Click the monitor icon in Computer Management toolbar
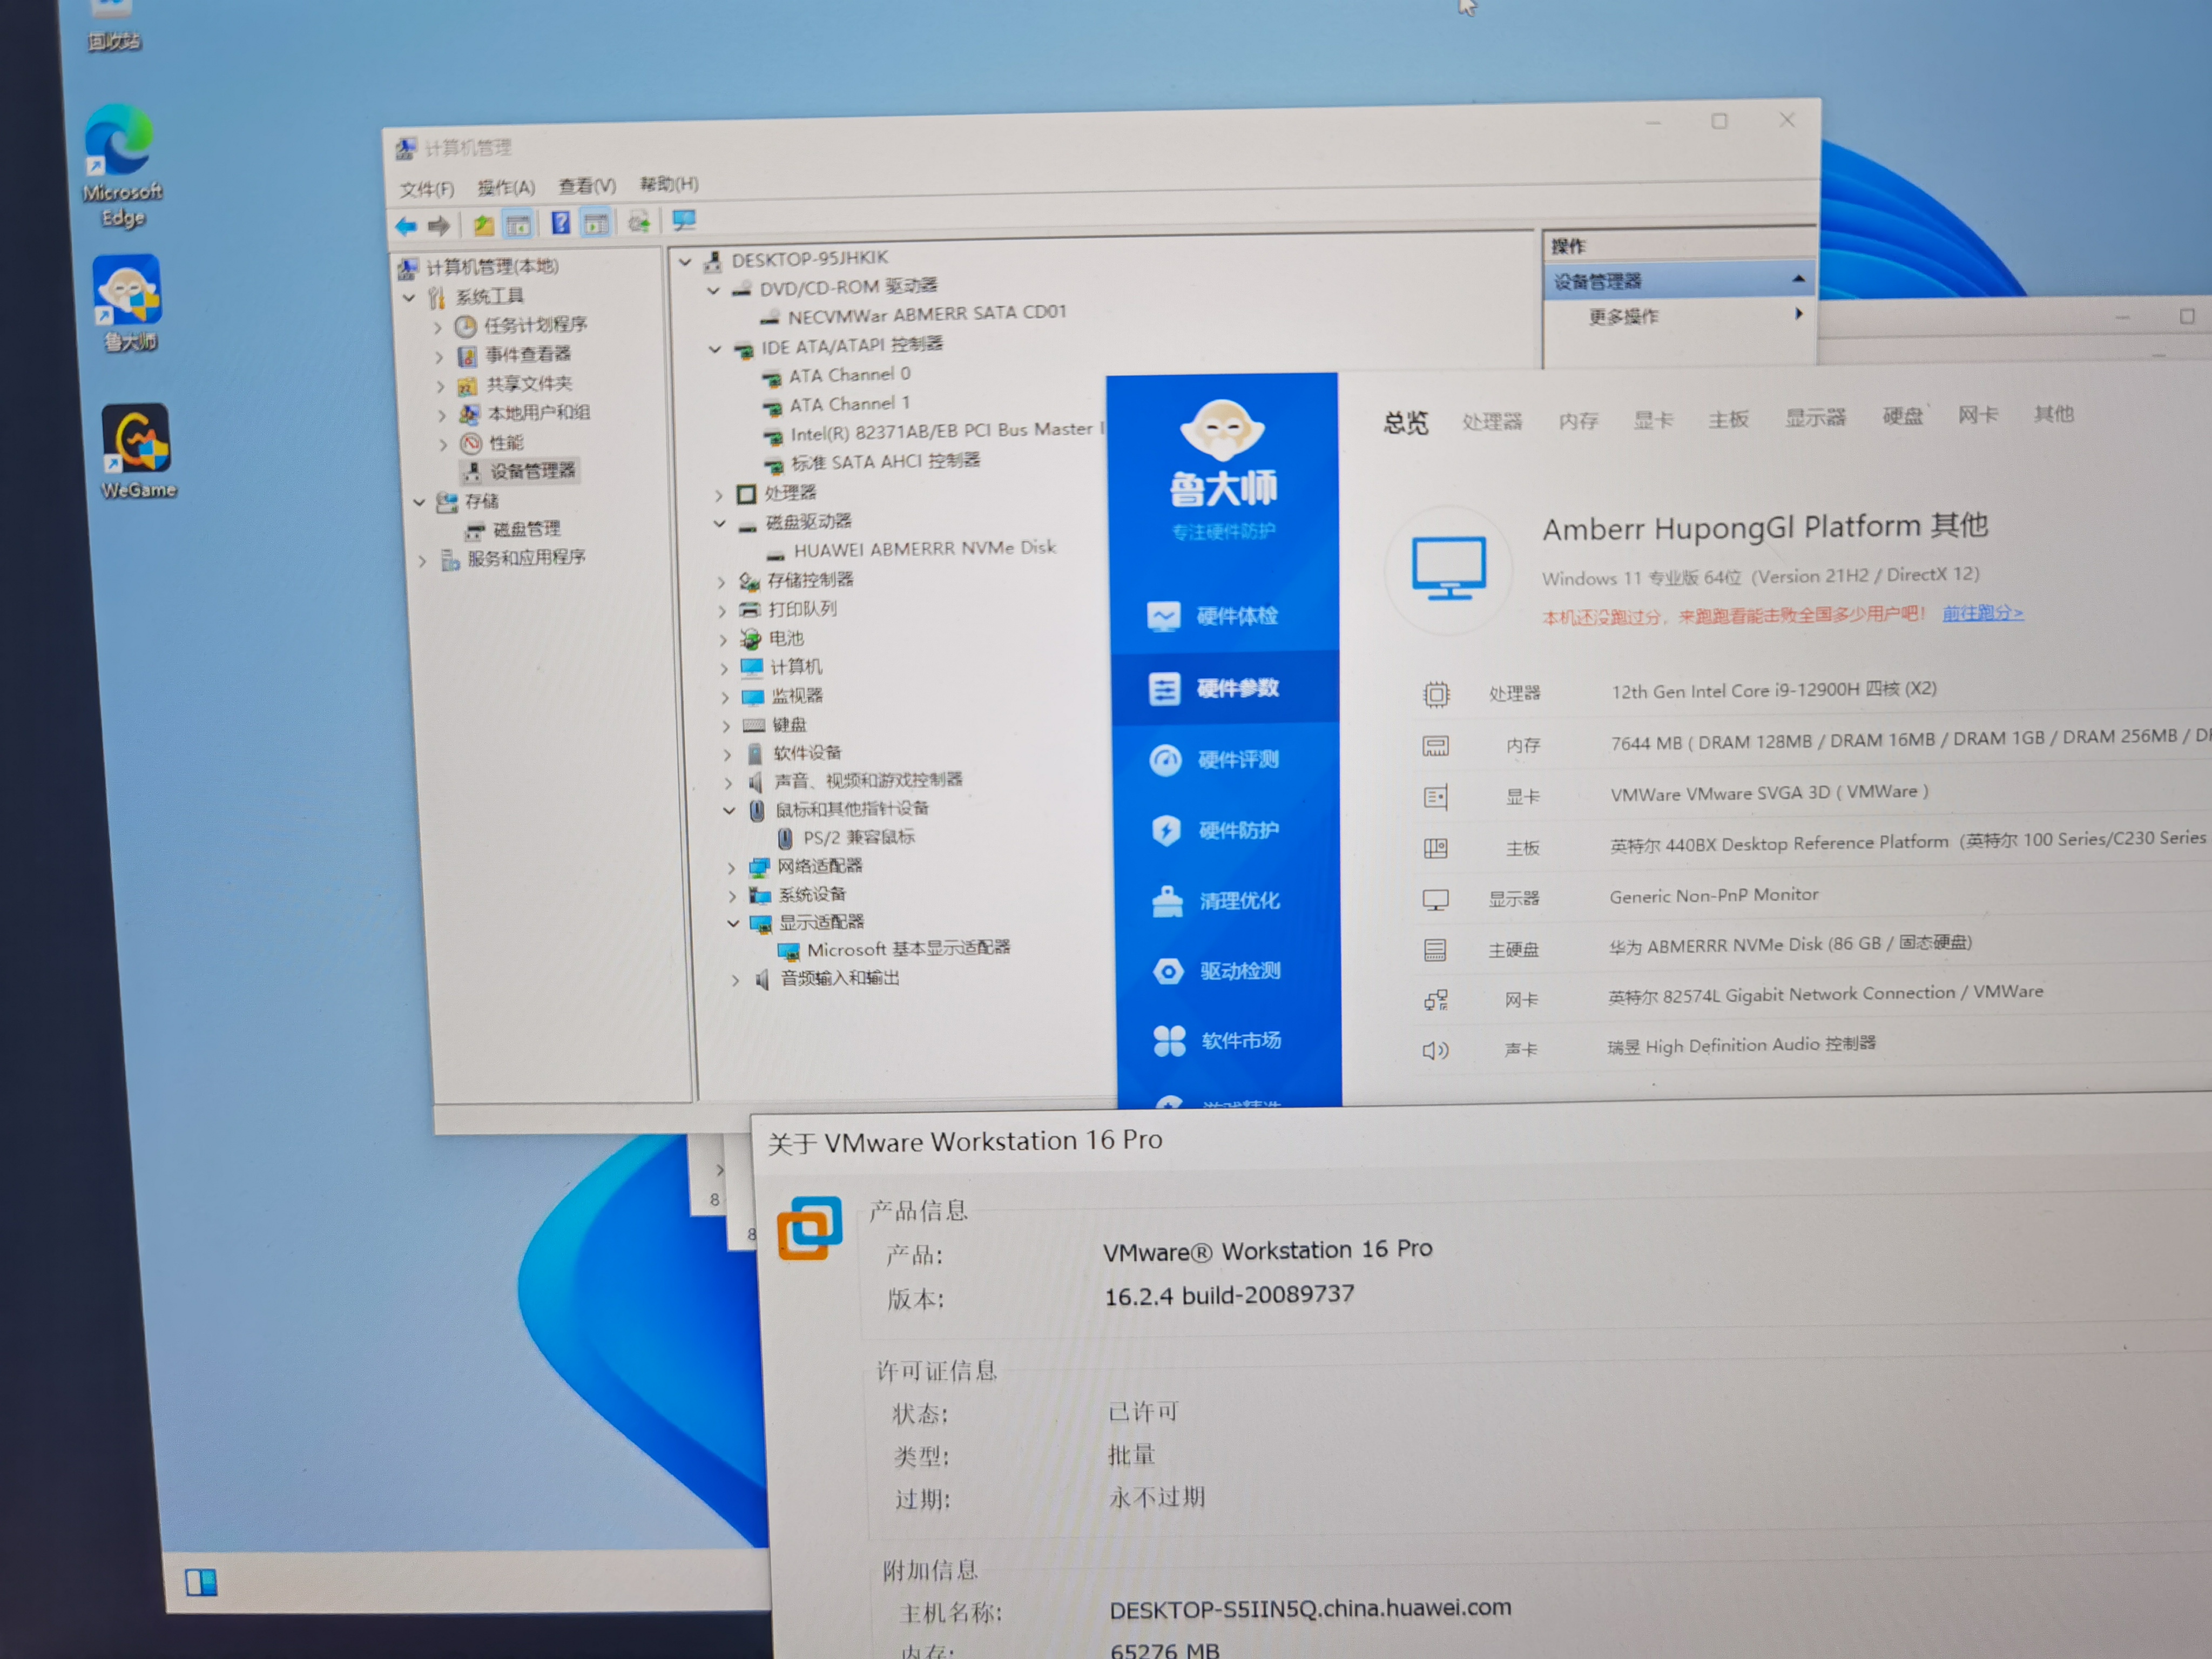 point(684,220)
